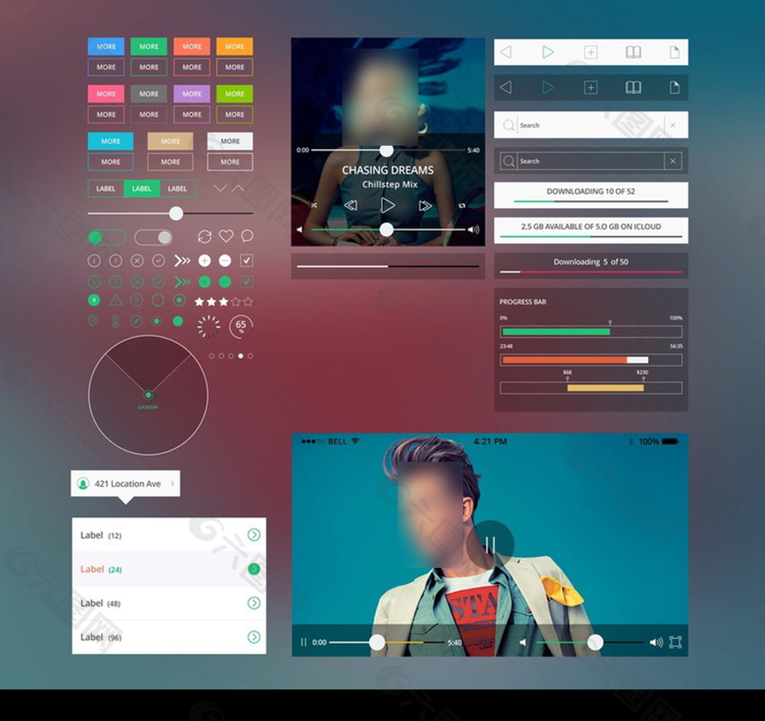Click the heart favorite icon

point(226,236)
